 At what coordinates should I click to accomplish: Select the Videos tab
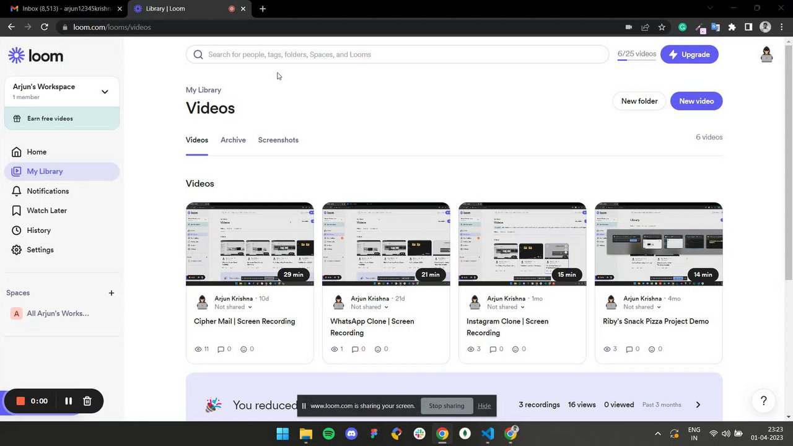click(x=197, y=140)
